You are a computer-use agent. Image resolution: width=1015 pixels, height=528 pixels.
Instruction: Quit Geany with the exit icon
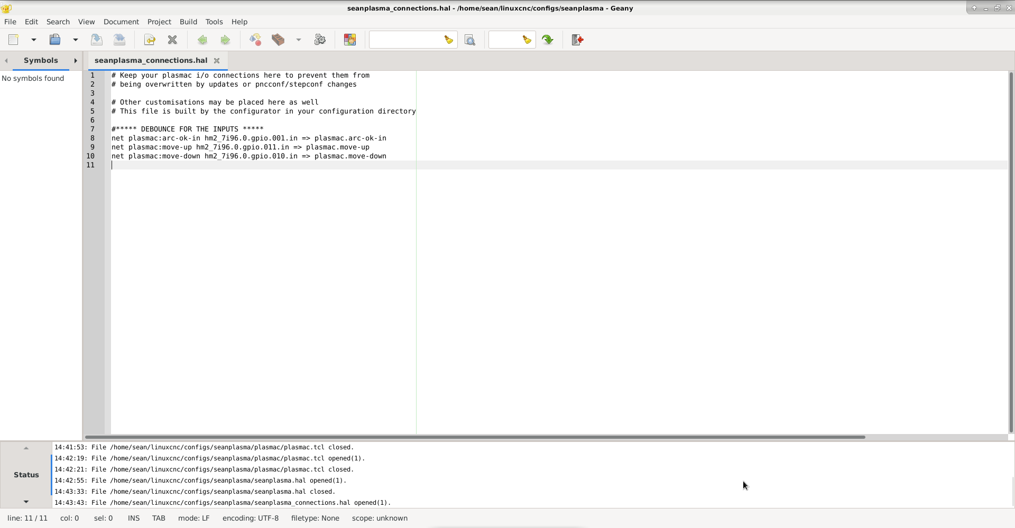coord(578,40)
